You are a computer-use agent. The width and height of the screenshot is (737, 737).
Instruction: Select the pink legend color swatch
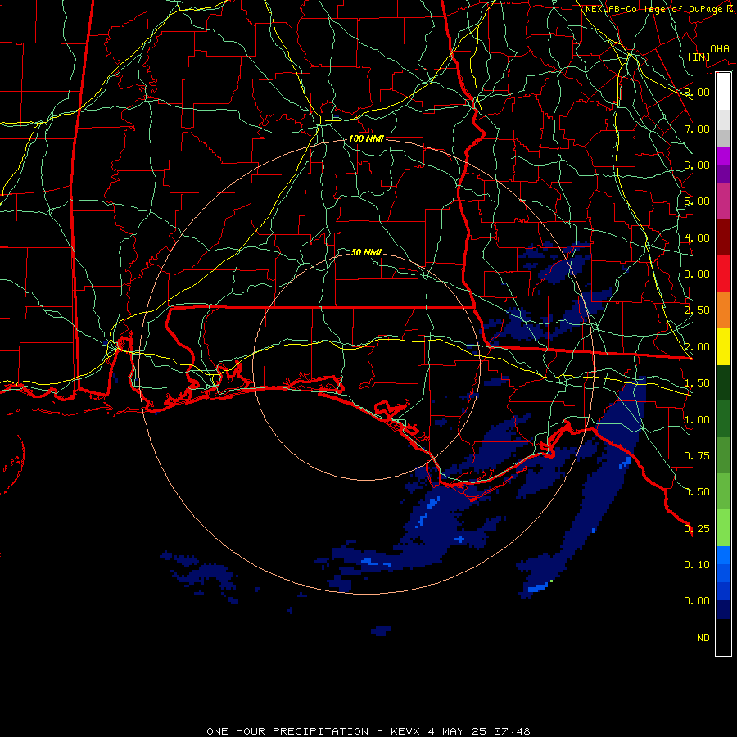tap(723, 201)
